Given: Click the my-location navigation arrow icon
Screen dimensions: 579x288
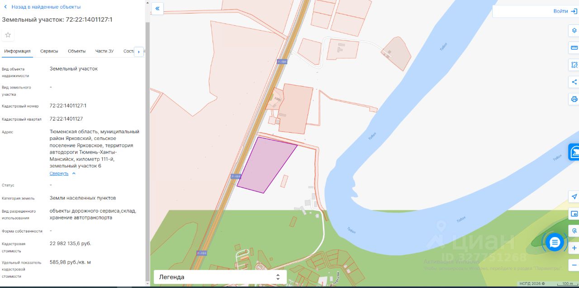Looking at the screenshot, I should click(x=574, y=197).
